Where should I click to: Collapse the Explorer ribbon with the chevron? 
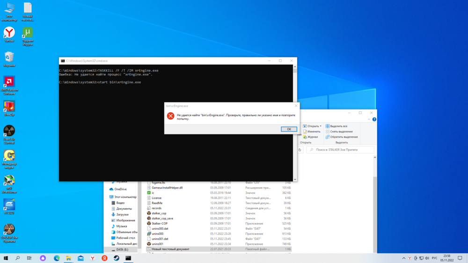(369, 119)
